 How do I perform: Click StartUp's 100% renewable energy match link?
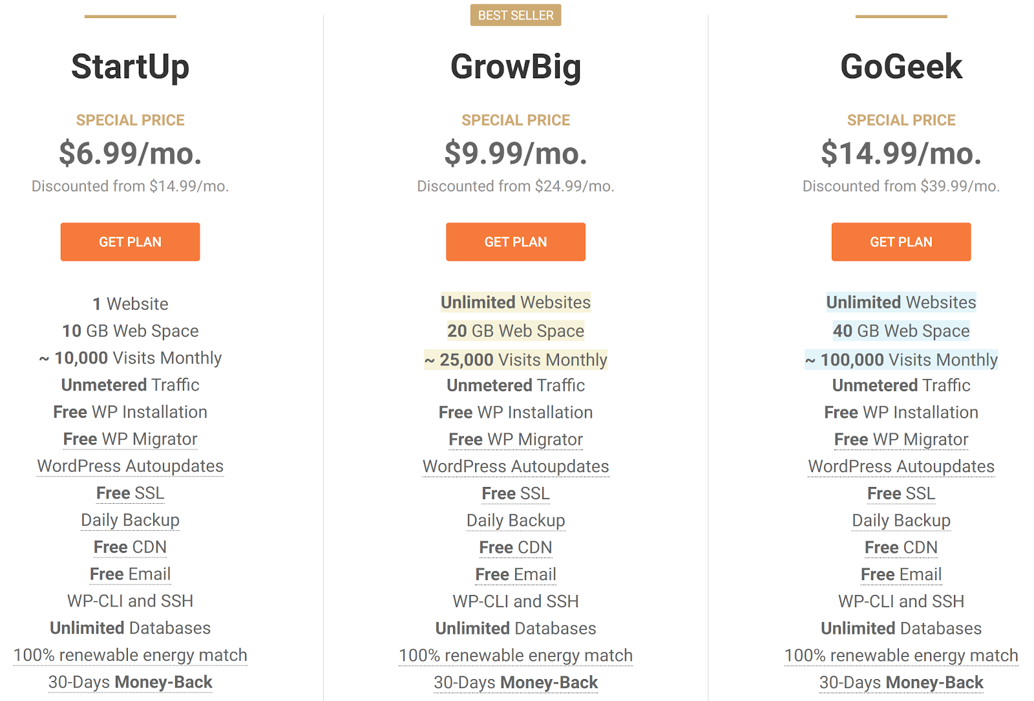tap(130, 655)
